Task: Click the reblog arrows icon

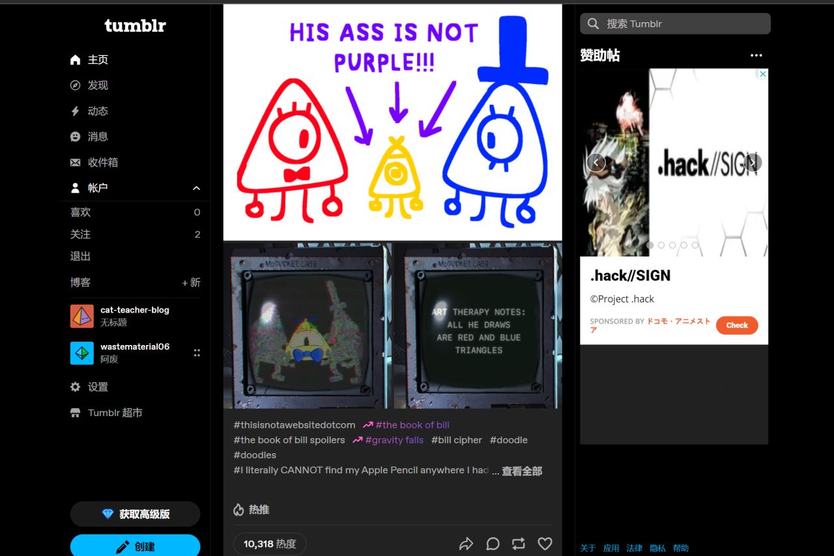Action: tap(519, 544)
